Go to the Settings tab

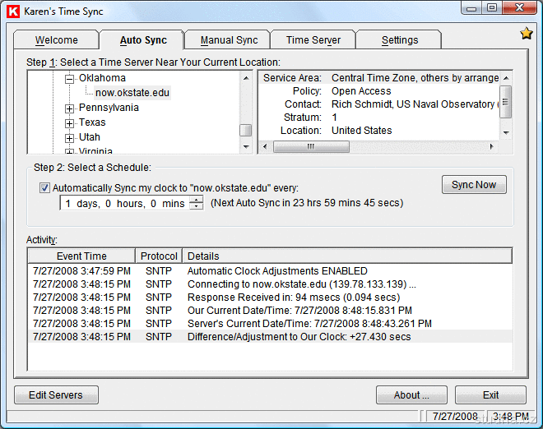[399, 40]
